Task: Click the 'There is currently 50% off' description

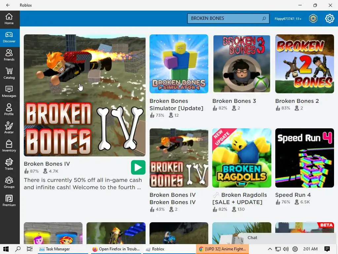Action: 83,184
